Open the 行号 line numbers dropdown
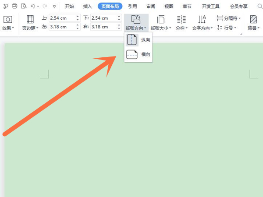 pyautogui.click(x=227, y=28)
